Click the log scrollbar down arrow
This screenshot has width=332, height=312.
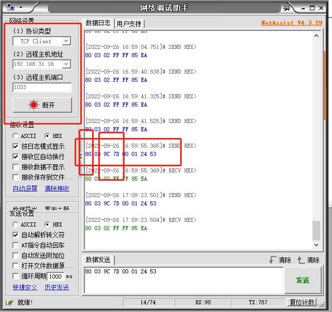coord(317,245)
